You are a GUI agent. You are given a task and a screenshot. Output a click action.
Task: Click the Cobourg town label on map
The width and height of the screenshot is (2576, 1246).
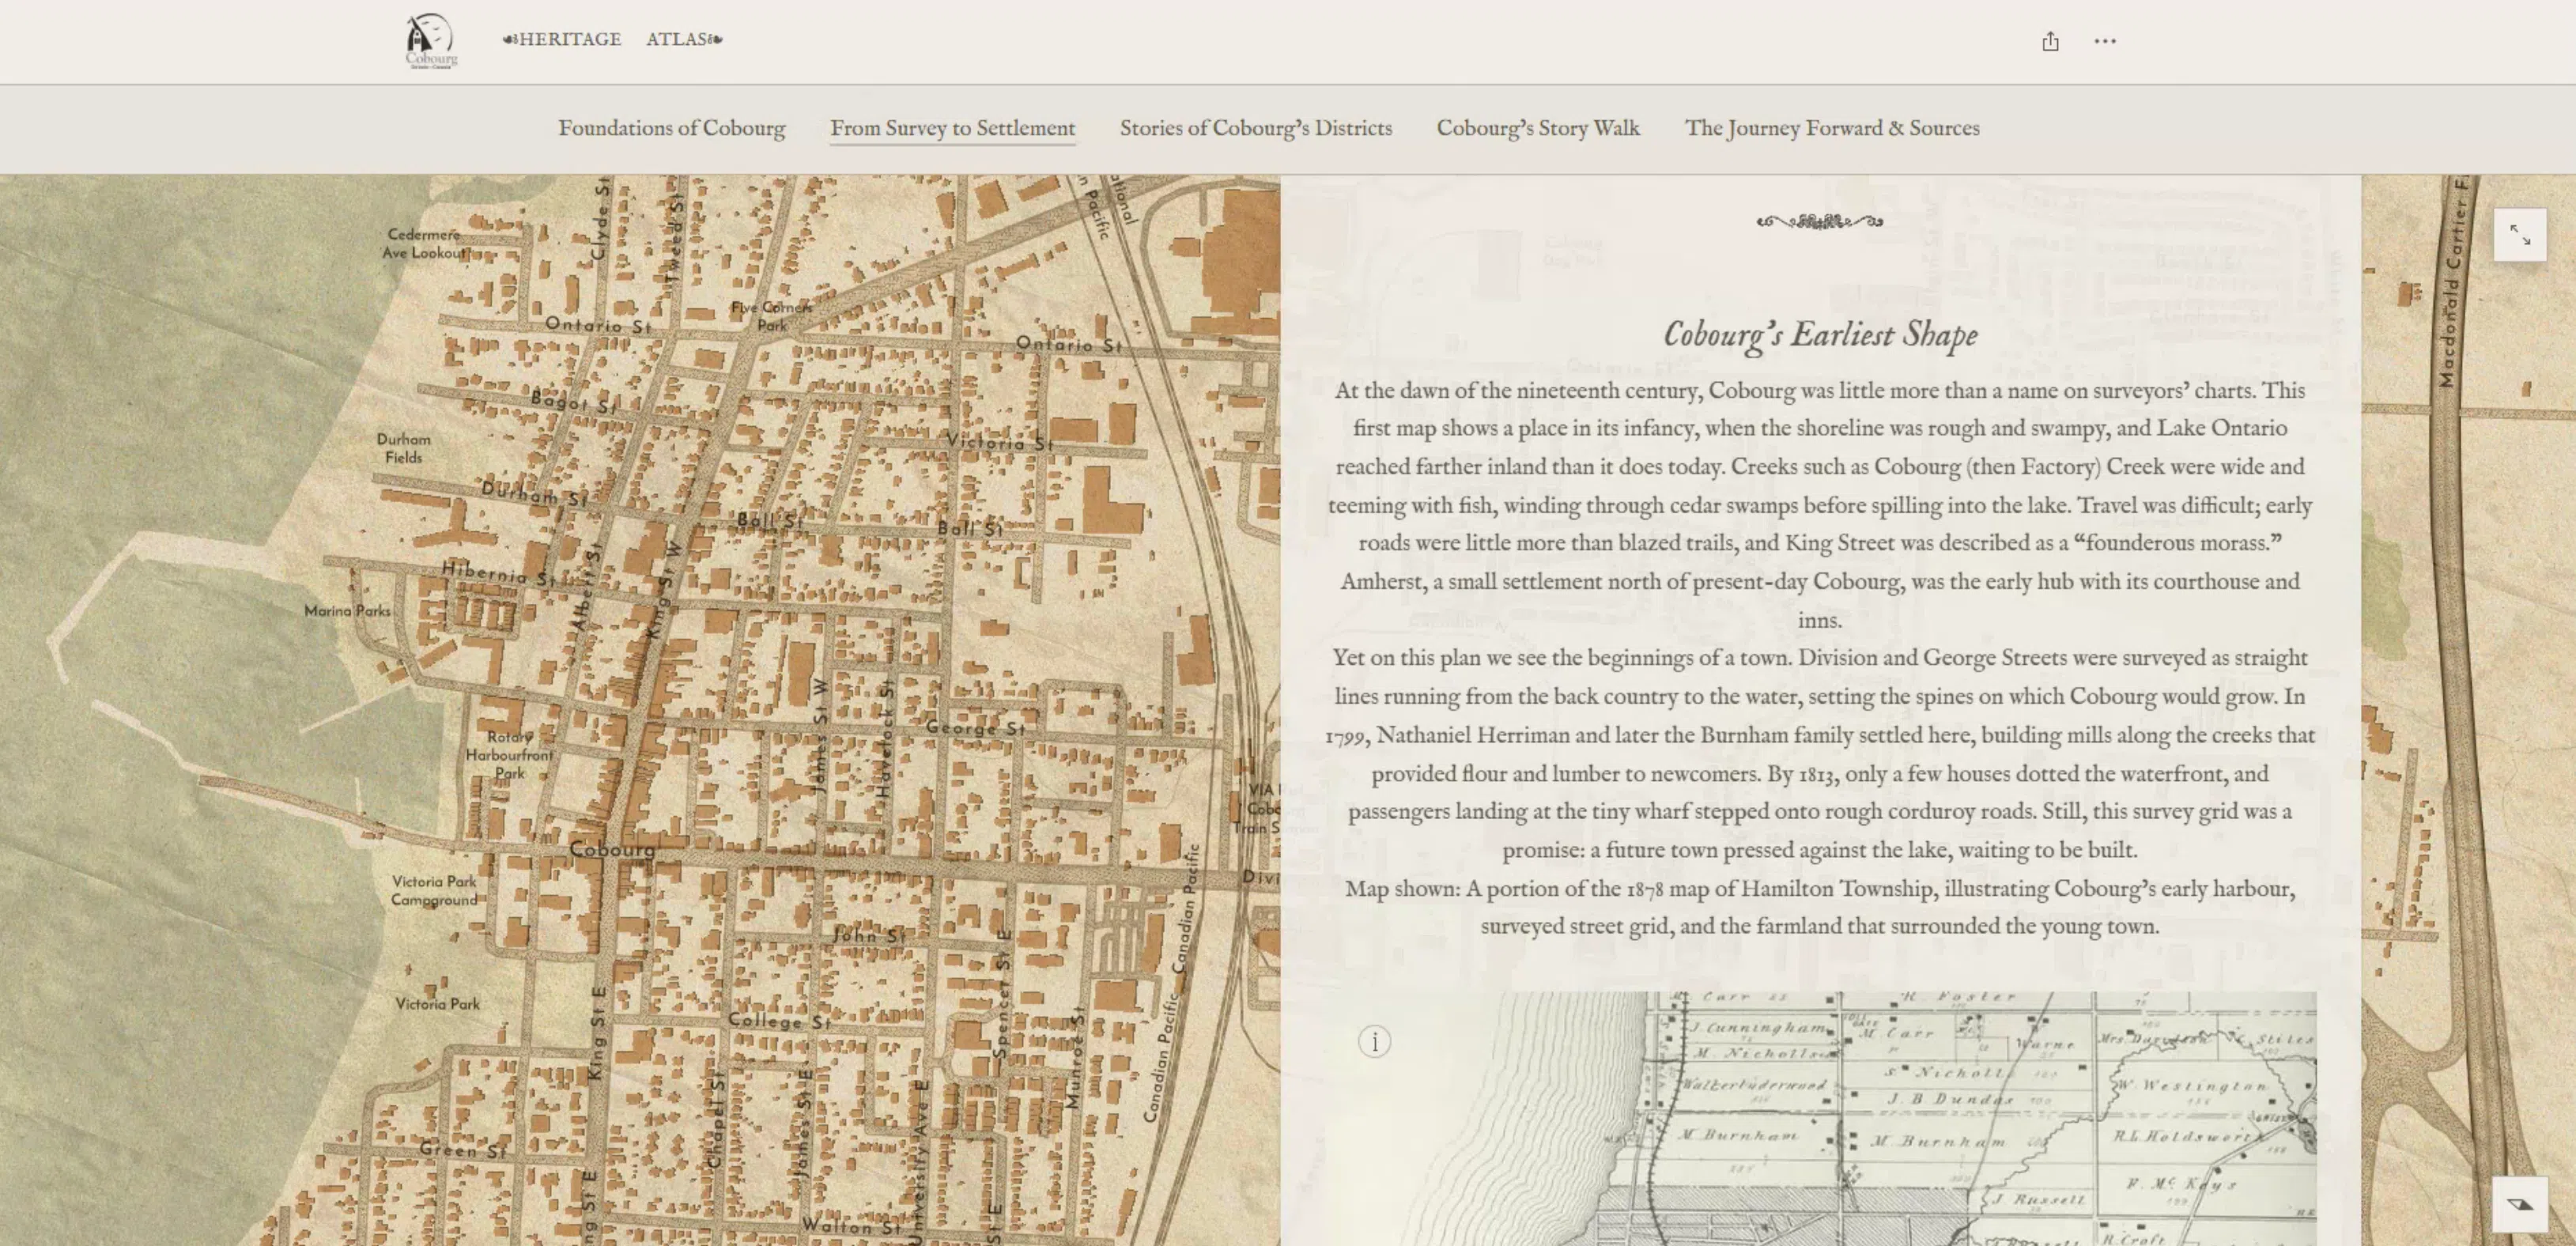click(x=612, y=849)
